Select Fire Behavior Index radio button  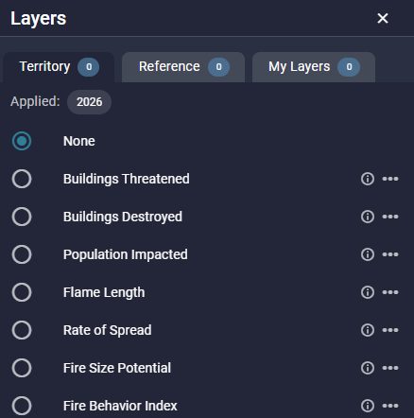pos(22,406)
